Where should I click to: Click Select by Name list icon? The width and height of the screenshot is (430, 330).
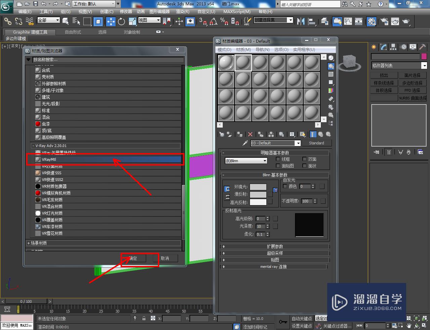pos(76,21)
